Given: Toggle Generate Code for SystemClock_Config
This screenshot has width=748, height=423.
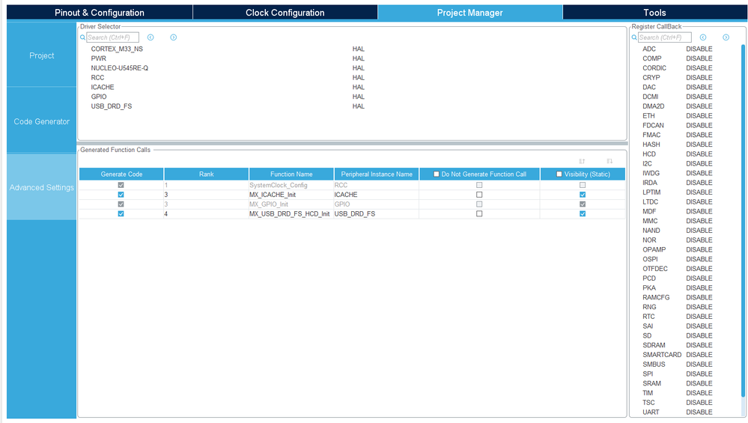Looking at the screenshot, I should point(121,185).
